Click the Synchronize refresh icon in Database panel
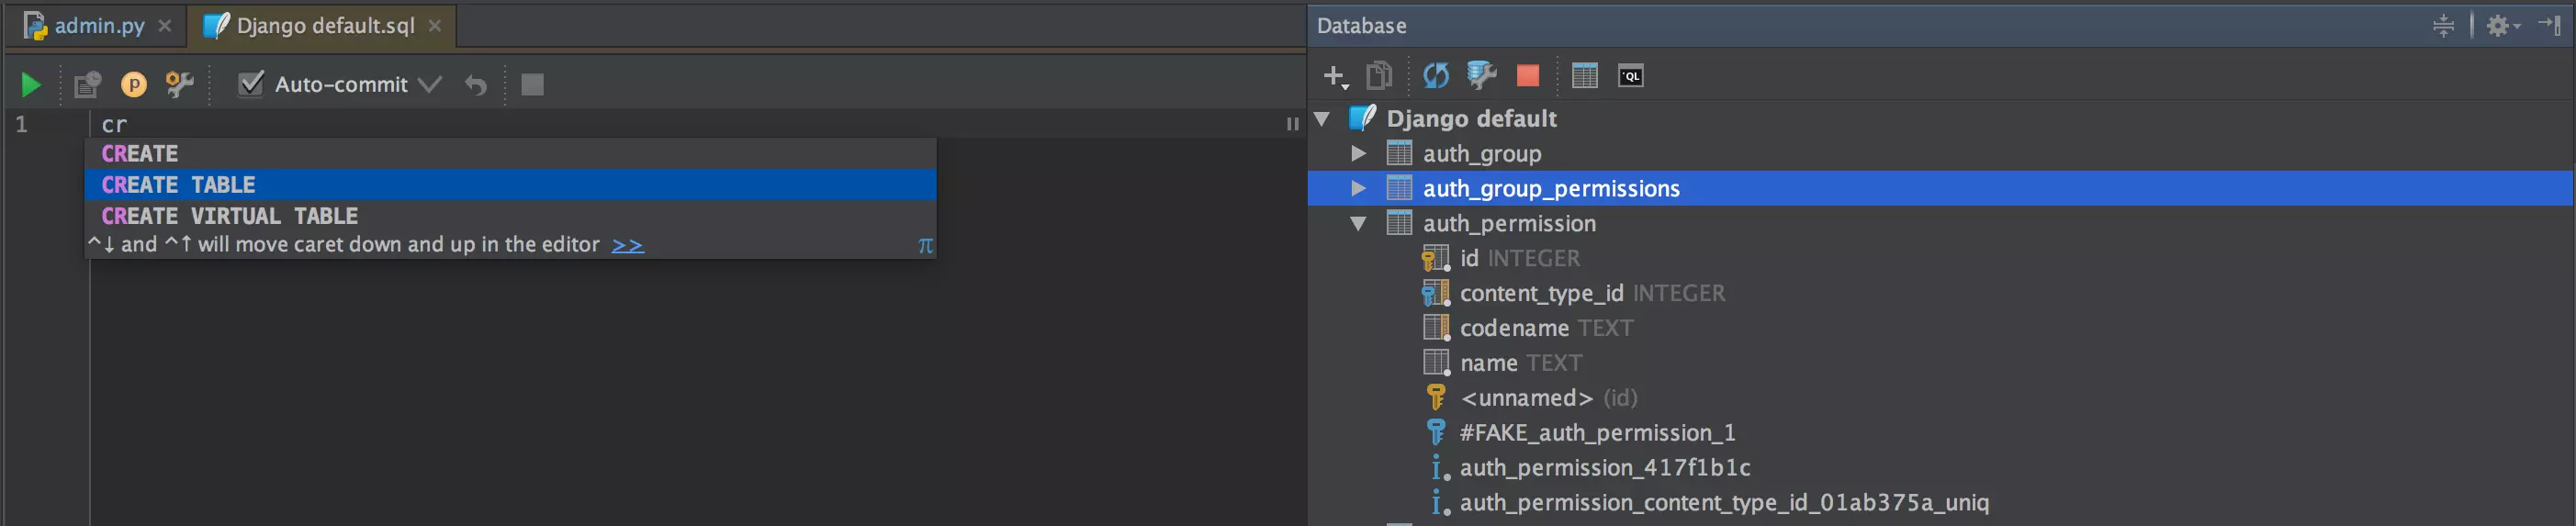This screenshot has height=526, width=2576. tap(1435, 76)
